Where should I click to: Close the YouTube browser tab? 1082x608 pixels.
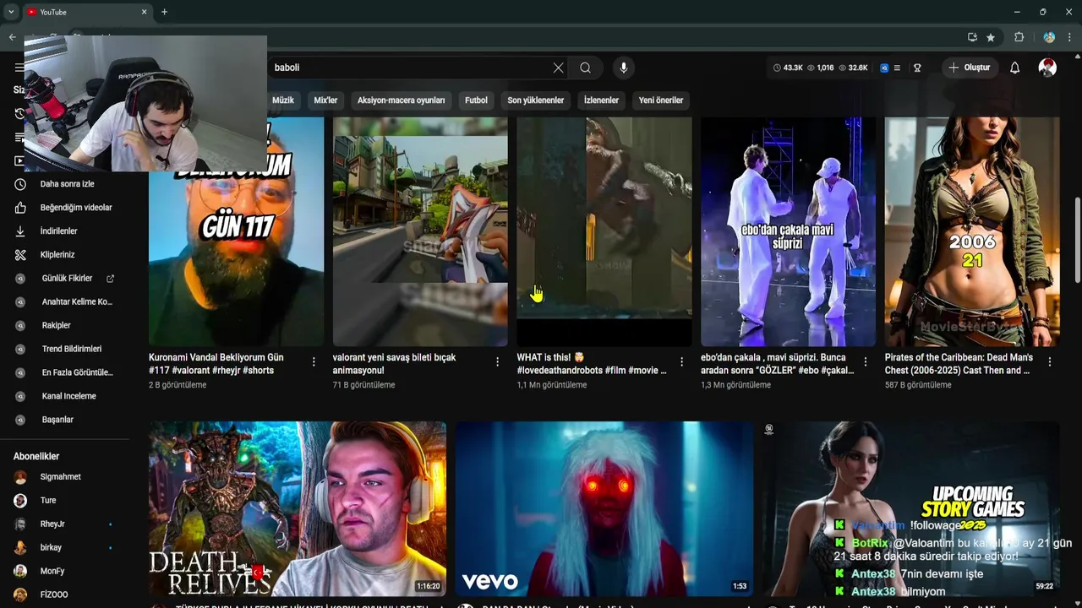click(x=144, y=12)
